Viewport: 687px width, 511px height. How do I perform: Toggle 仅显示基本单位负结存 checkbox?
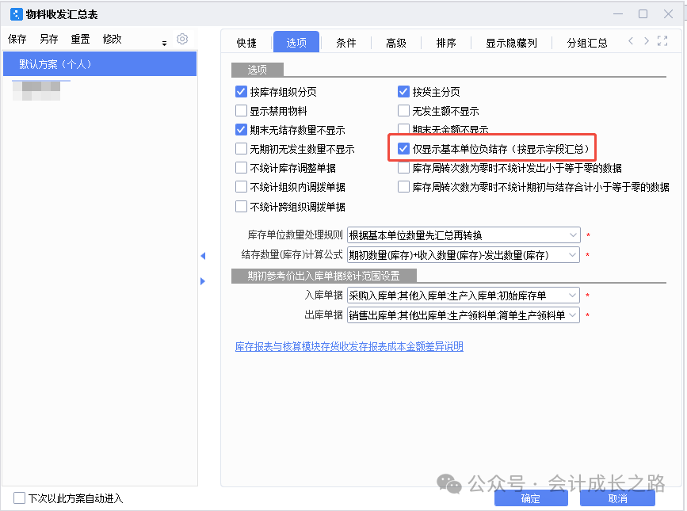[404, 148]
